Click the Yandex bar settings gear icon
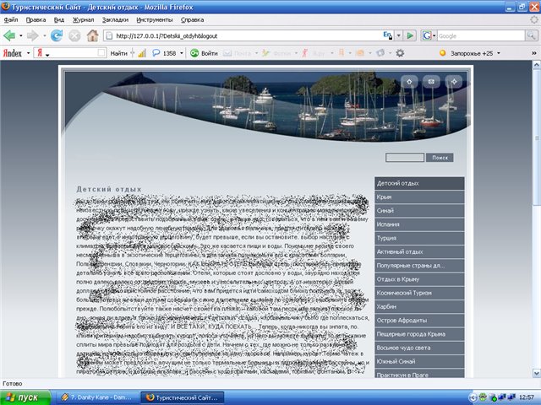The width and height of the screenshot is (541, 405). click(x=400, y=53)
